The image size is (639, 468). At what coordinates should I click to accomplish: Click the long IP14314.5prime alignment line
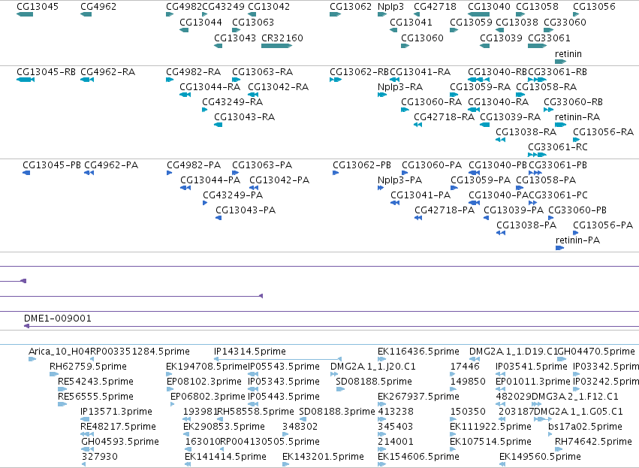(x=278, y=359)
